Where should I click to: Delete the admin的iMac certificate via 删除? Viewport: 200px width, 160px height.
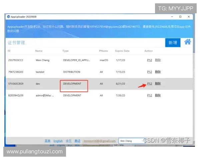pyautogui.click(x=158, y=95)
